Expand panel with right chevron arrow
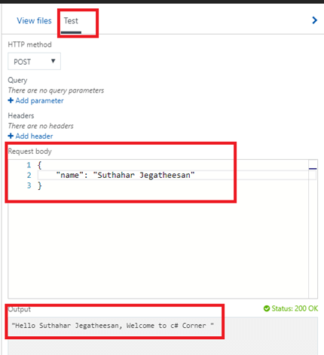This screenshot has width=324, height=355. (314, 20)
